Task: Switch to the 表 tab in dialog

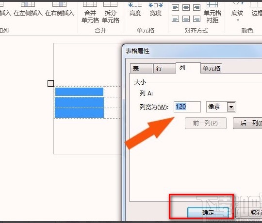Action: 142,68
